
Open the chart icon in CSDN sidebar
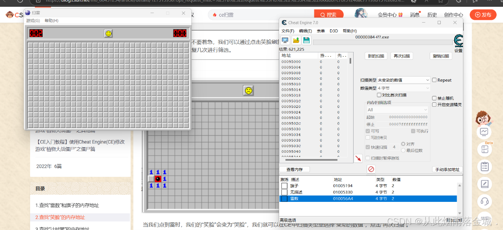click(x=484, y=132)
